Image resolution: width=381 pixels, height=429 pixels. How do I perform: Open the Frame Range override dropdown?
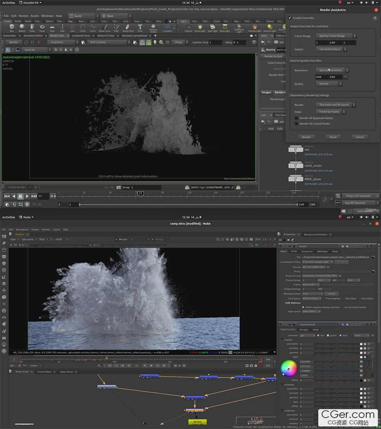click(x=336, y=36)
